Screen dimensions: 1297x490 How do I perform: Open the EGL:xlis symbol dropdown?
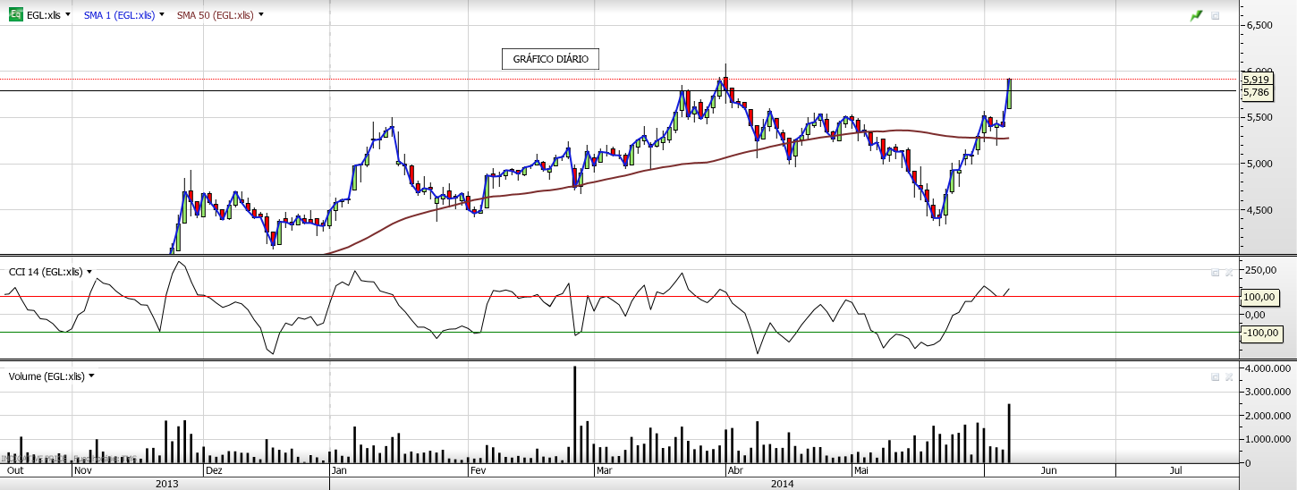pos(67,15)
